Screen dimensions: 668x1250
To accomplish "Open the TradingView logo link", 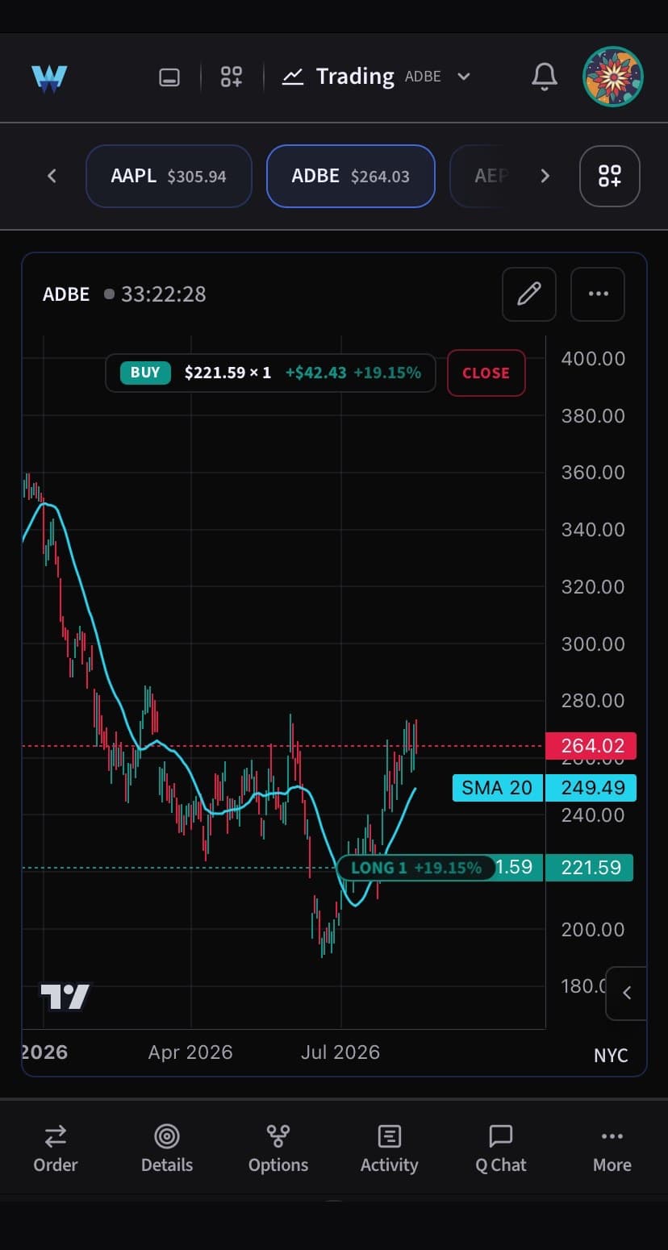I will coord(66,998).
